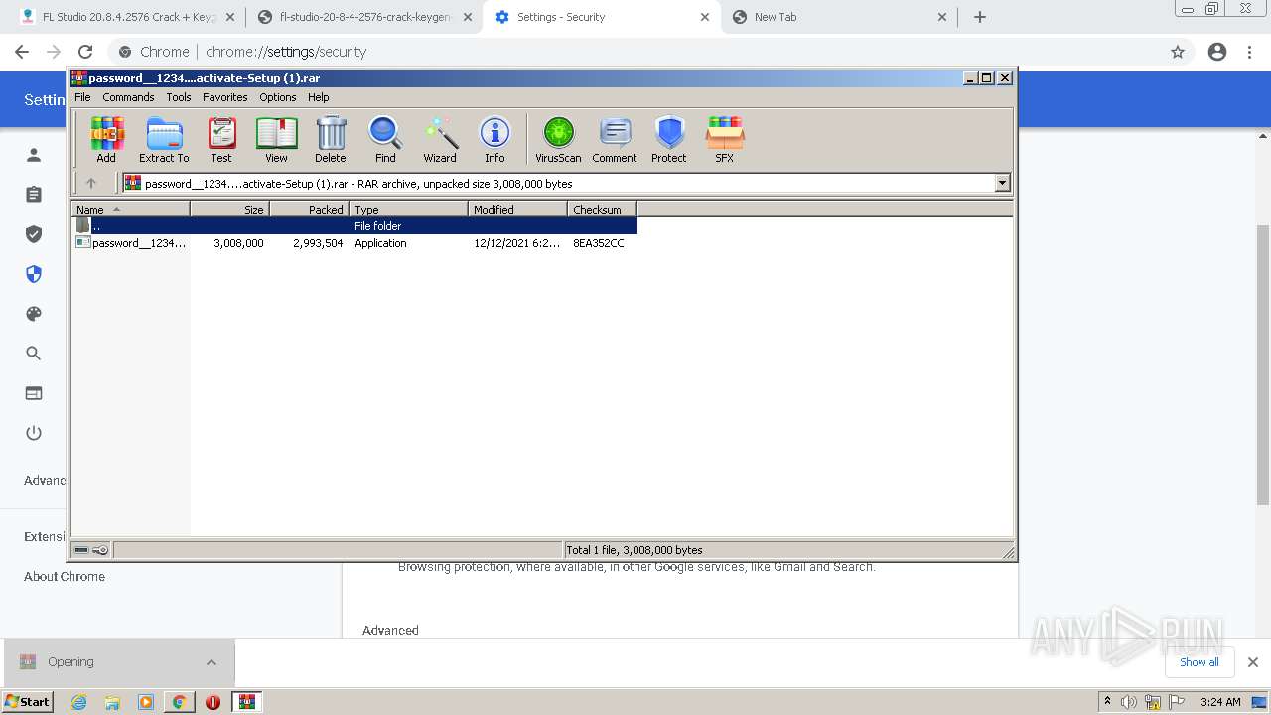Click the packed size 2,993,504
Viewport: 1271px width, 715px height.
318,243
